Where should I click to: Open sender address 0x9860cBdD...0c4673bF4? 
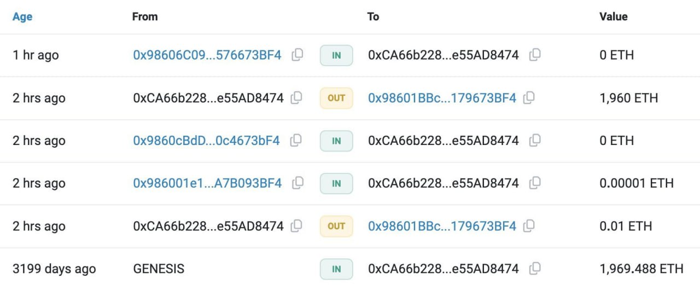point(206,141)
